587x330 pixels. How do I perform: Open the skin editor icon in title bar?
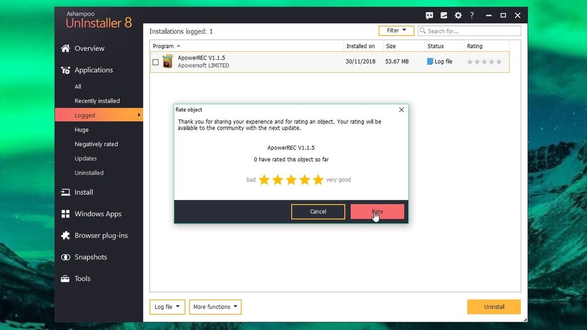click(x=444, y=16)
